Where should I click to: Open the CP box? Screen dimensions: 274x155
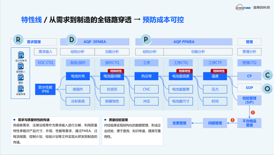pos(249,76)
